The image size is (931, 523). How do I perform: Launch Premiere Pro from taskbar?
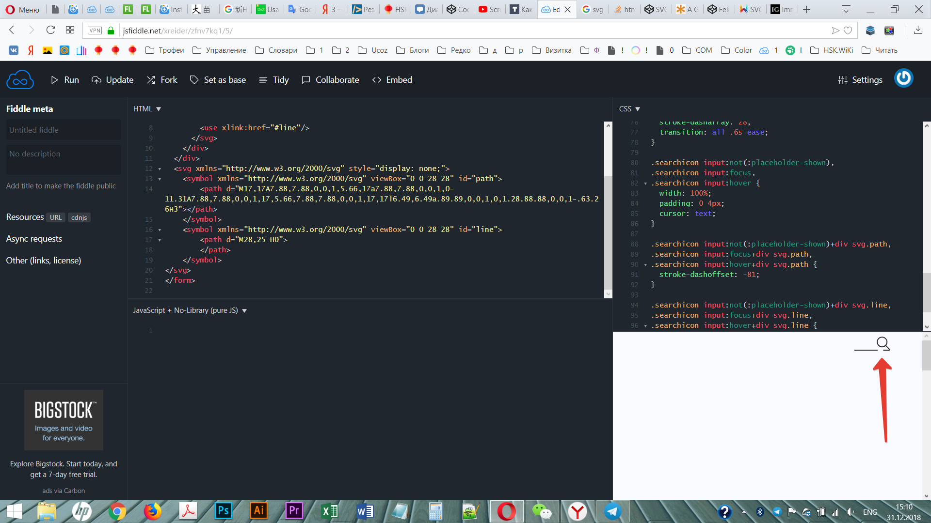coord(294,511)
